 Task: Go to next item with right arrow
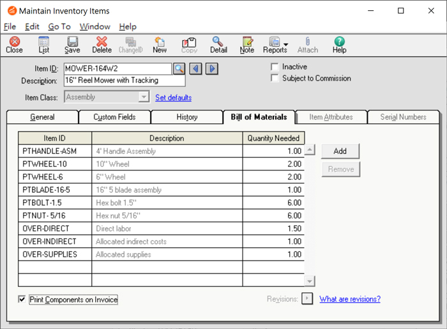[212, 69]
